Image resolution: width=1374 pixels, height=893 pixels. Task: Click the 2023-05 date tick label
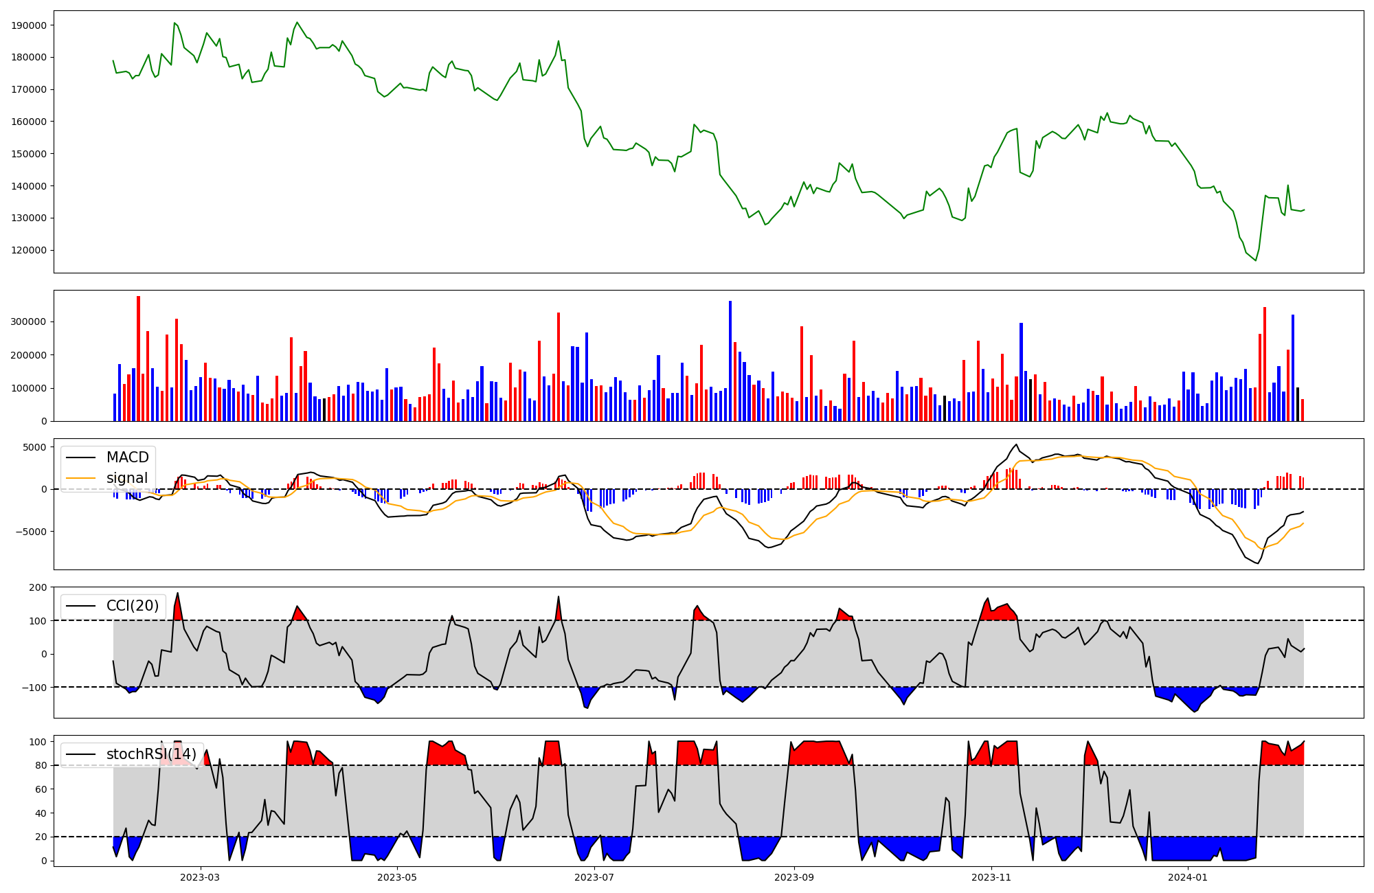(x=397, y=877)
